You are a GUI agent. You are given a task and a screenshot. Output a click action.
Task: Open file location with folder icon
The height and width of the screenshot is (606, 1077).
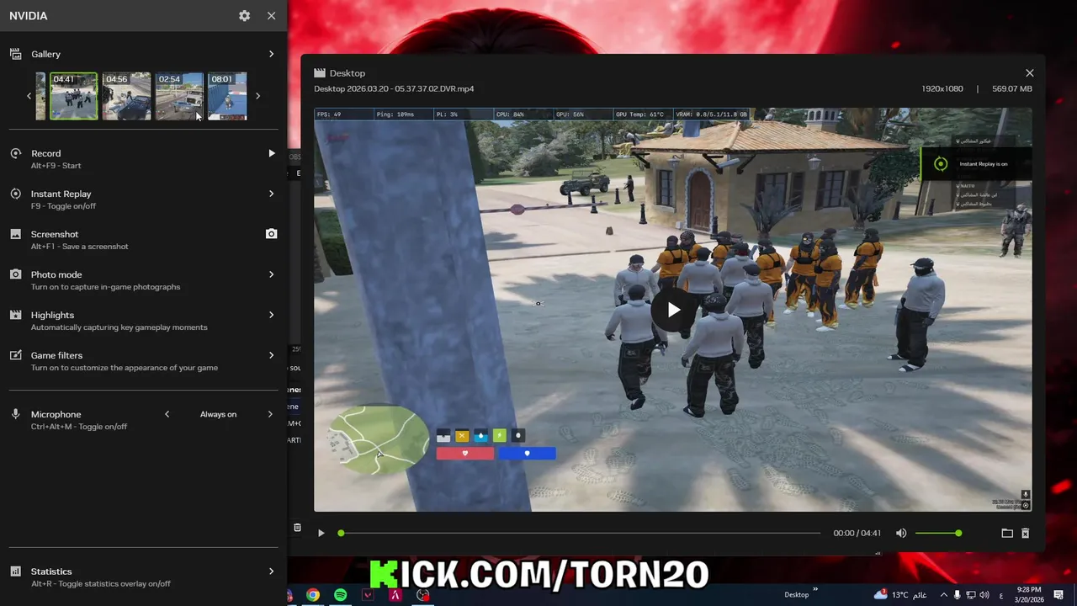1006,533
